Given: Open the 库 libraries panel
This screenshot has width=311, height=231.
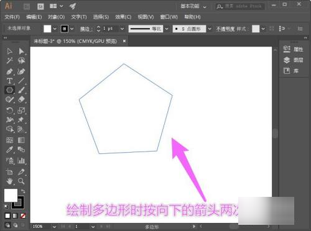Looking at the screenshot, I should (x=291, y=71).
